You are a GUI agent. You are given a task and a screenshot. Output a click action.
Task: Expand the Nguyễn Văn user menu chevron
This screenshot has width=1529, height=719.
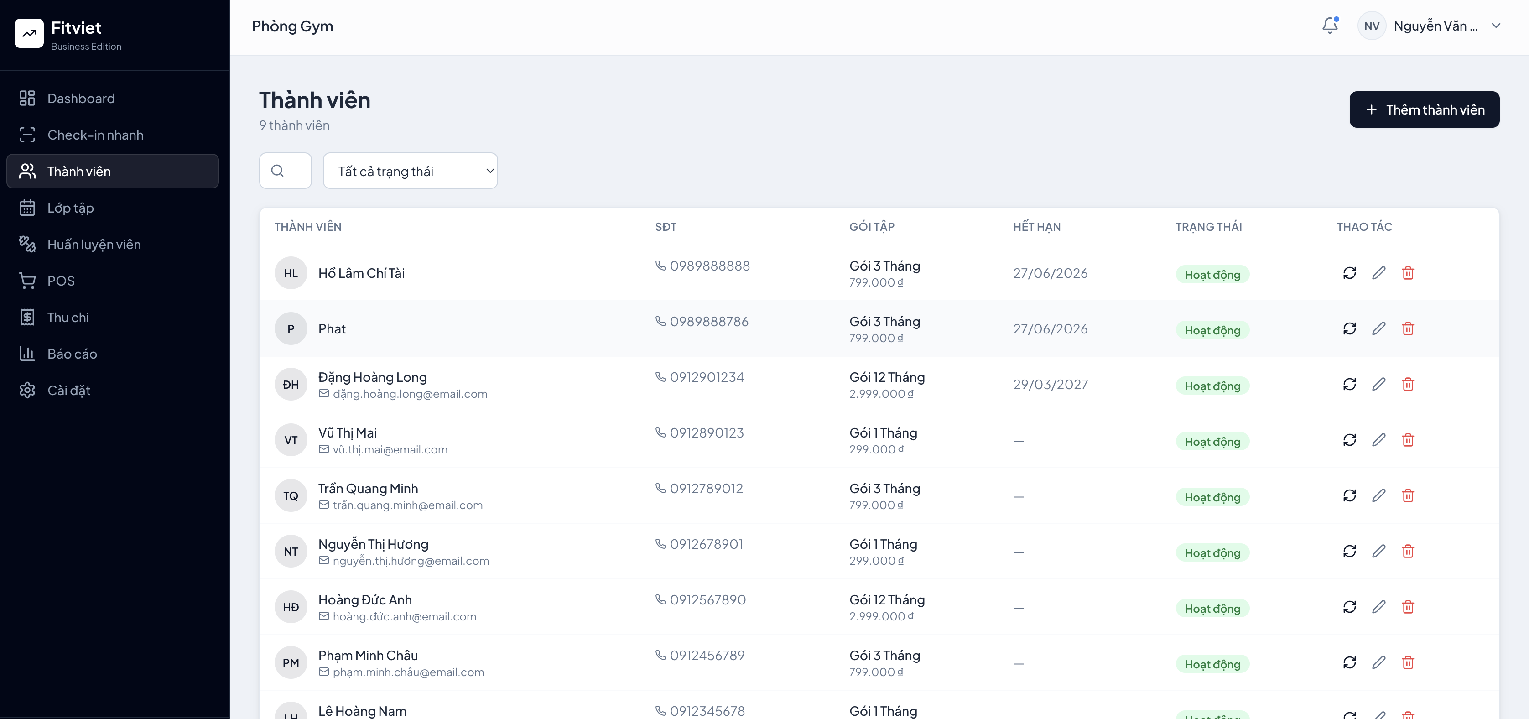coord(1496,26)
